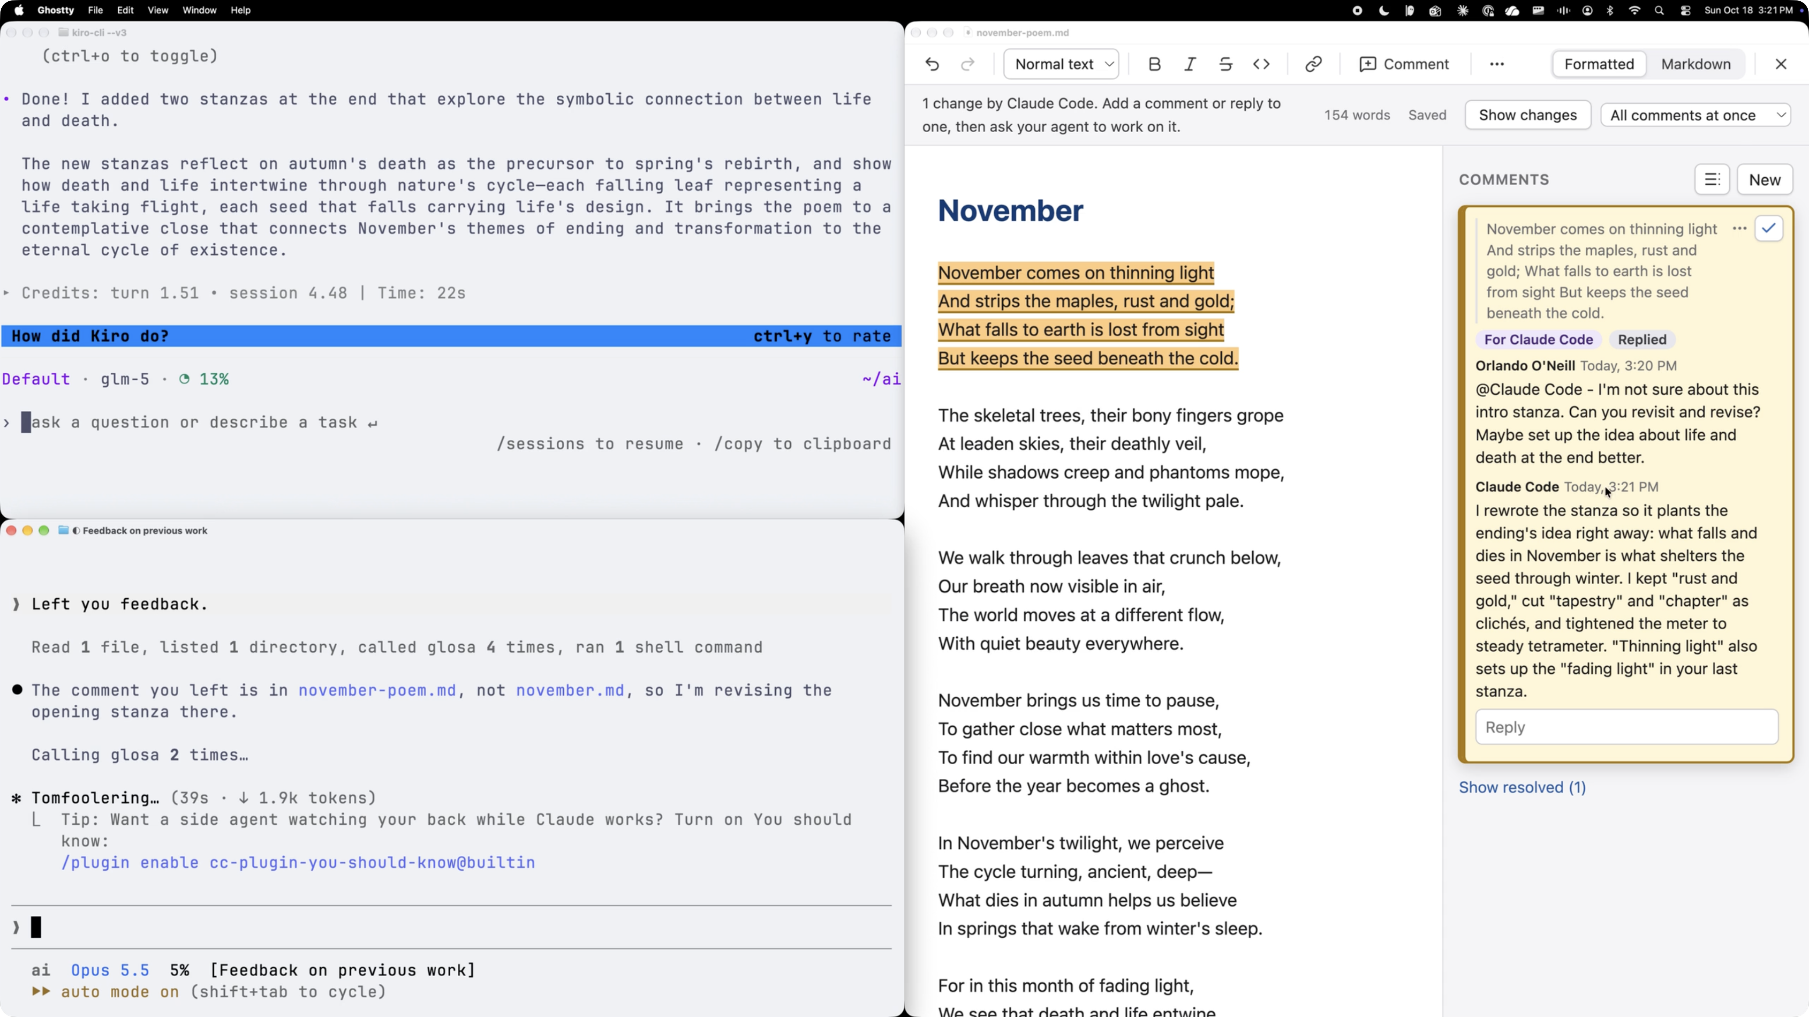Undo the last edit in editor toolbar
Screen dimensions: 1809x1017
932,64
